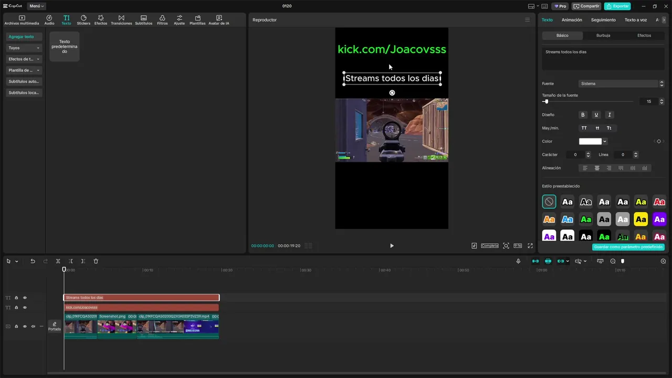Expand the Tuyos category
The width and height of the screenshot is (672, 378).
[24, 48]
